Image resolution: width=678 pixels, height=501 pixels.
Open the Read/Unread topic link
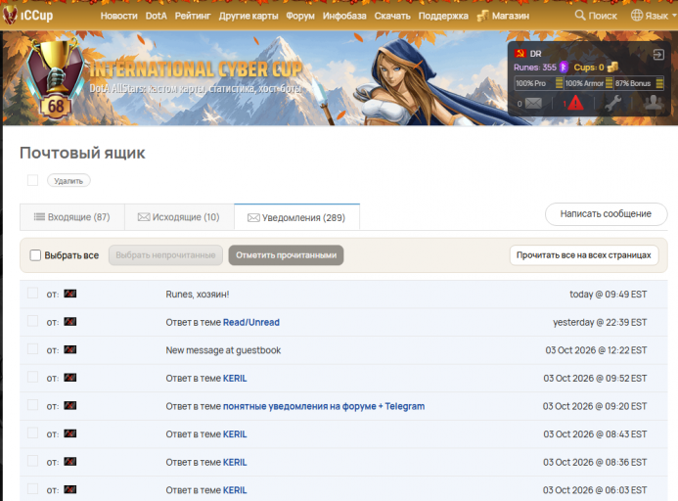point(251,322)
